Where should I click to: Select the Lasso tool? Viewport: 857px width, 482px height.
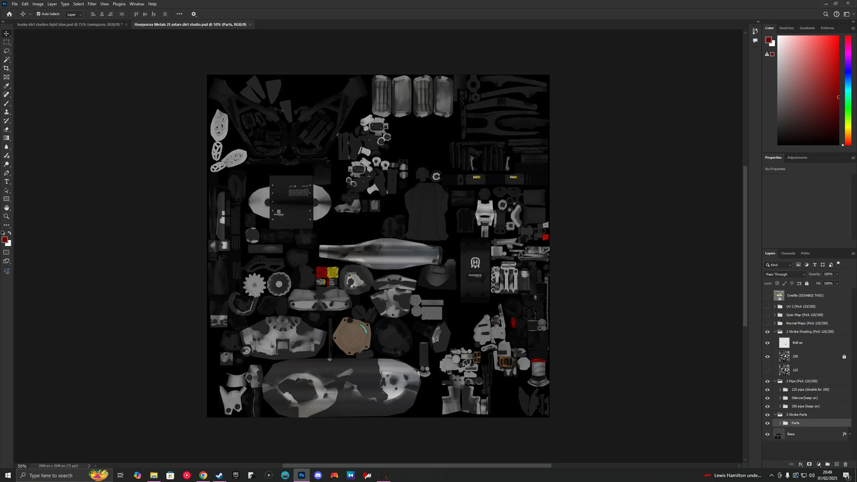coord(7,51)
